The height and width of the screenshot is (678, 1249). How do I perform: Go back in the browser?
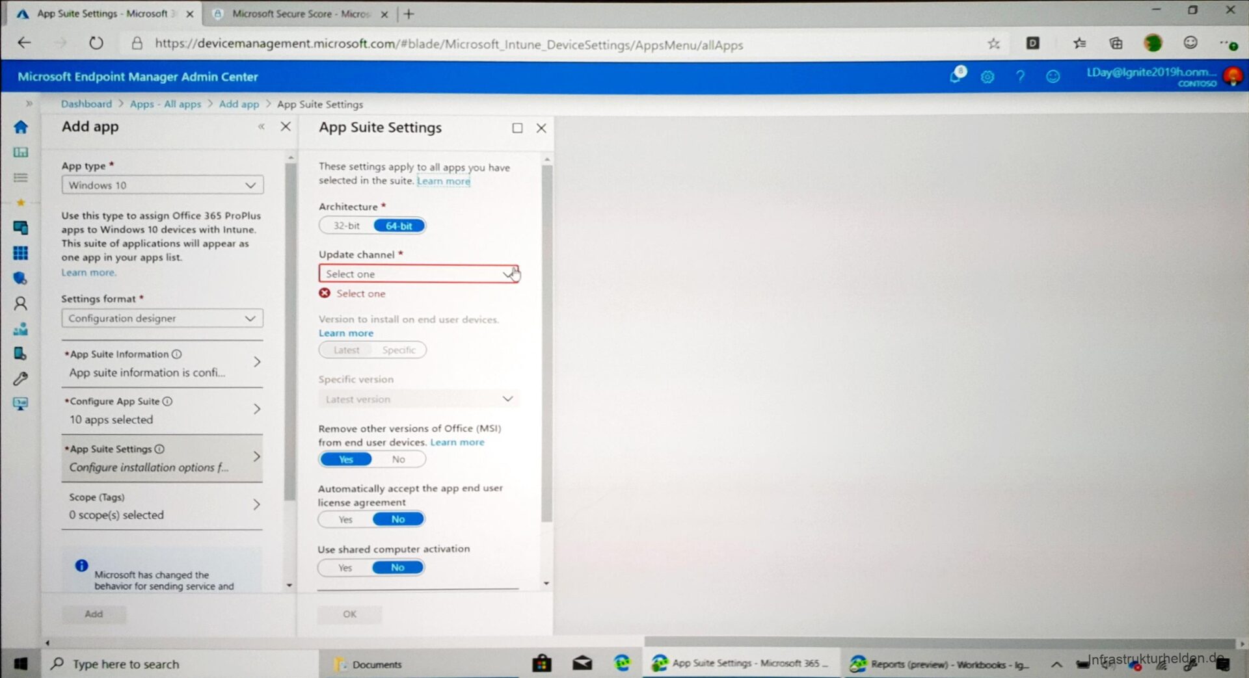point(25,43)
